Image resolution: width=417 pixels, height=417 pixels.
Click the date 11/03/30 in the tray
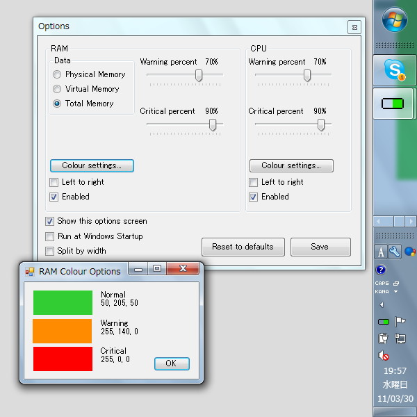(395, 399)
